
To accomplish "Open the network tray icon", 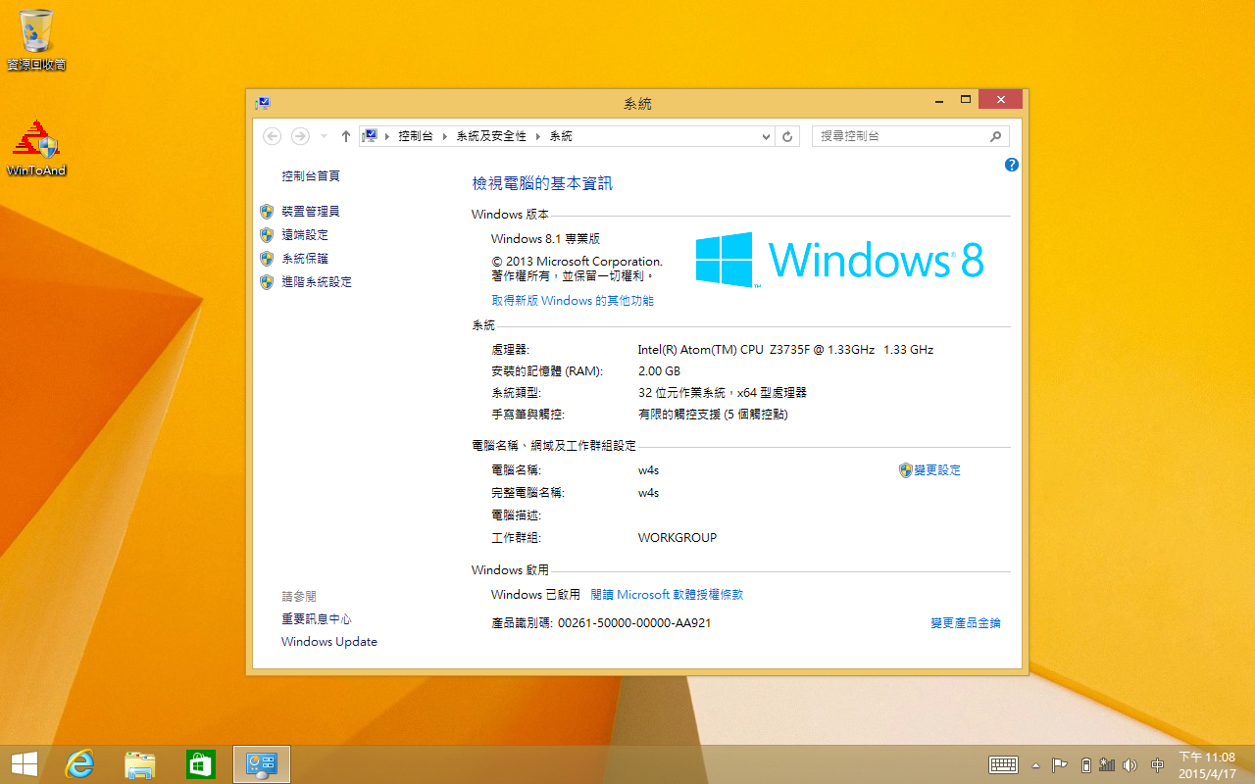I will [1107, 765].
